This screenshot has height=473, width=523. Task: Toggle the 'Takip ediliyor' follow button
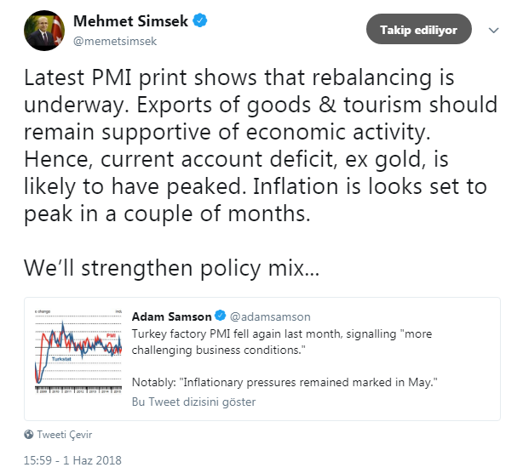pyautogui.click(x=418, y=31)
